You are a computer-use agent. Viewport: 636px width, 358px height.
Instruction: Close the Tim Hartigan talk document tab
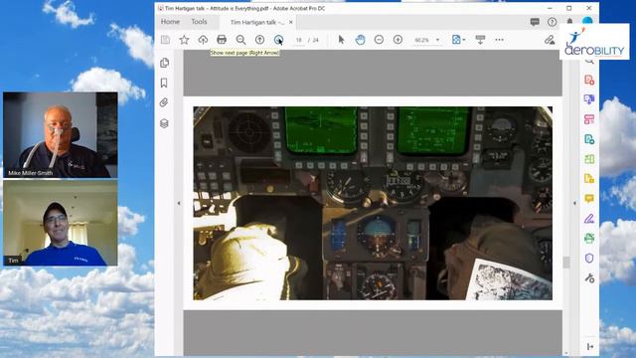point(291,22)
